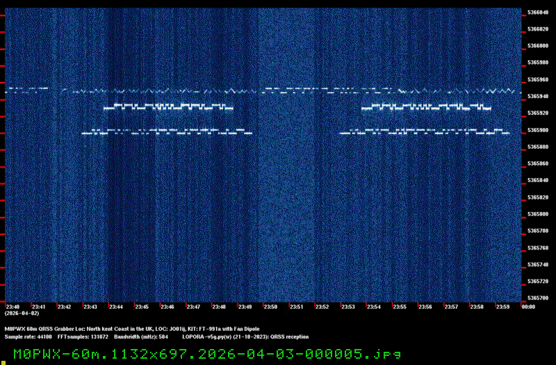
Task: Click the 5365960 frequency label
Action: (x=538, y=79)
